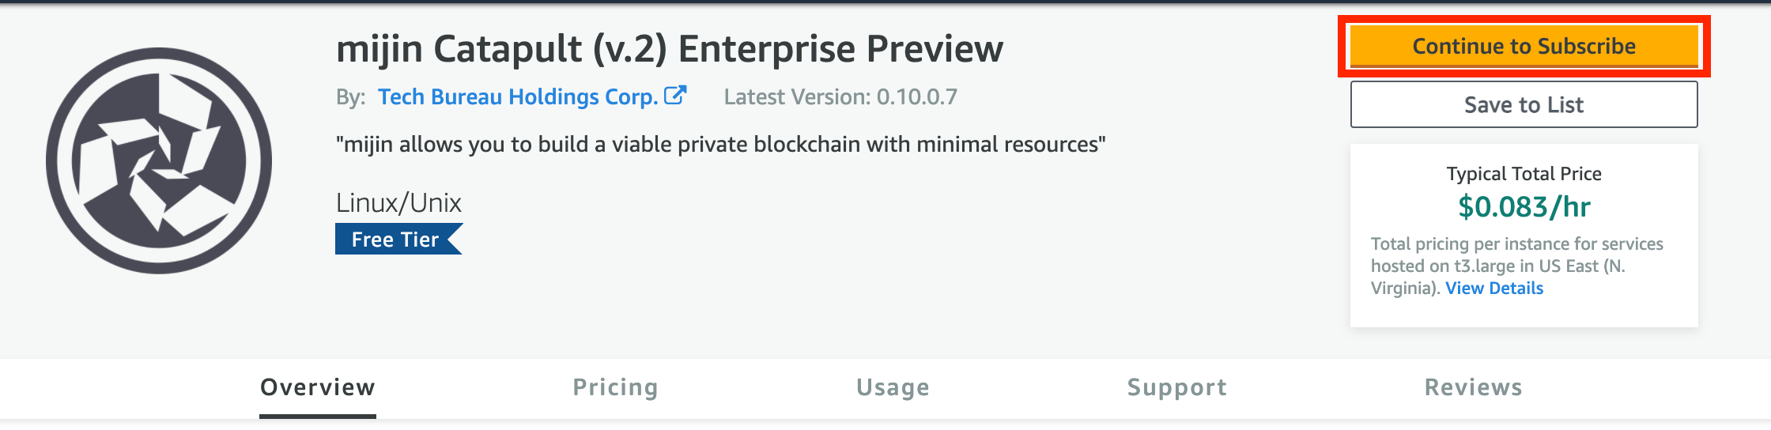The width and height of the screenshot is (1771, 430).
Task: Click Continue to Subscribe button
Action: coord(1524,47)
